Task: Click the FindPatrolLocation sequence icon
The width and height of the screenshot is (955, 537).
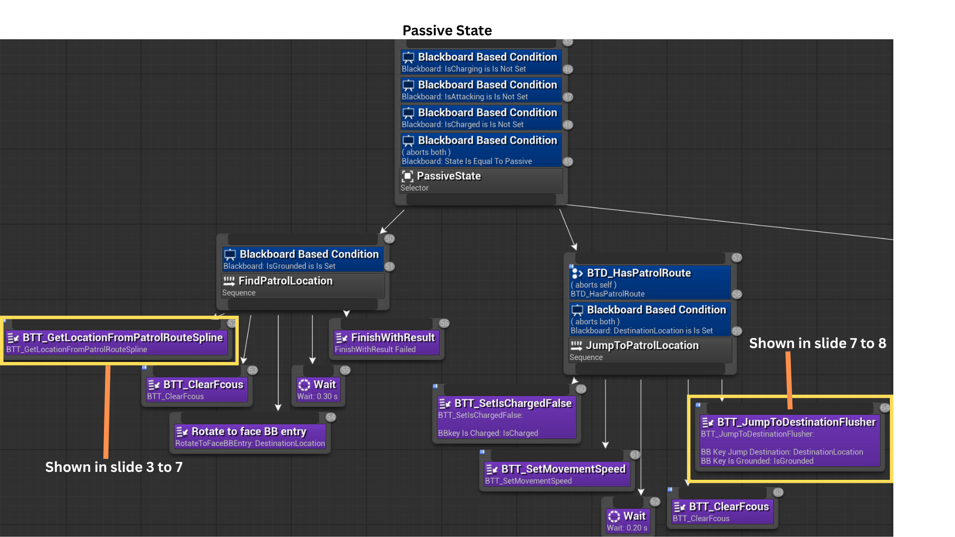Action: coord(229,281)
